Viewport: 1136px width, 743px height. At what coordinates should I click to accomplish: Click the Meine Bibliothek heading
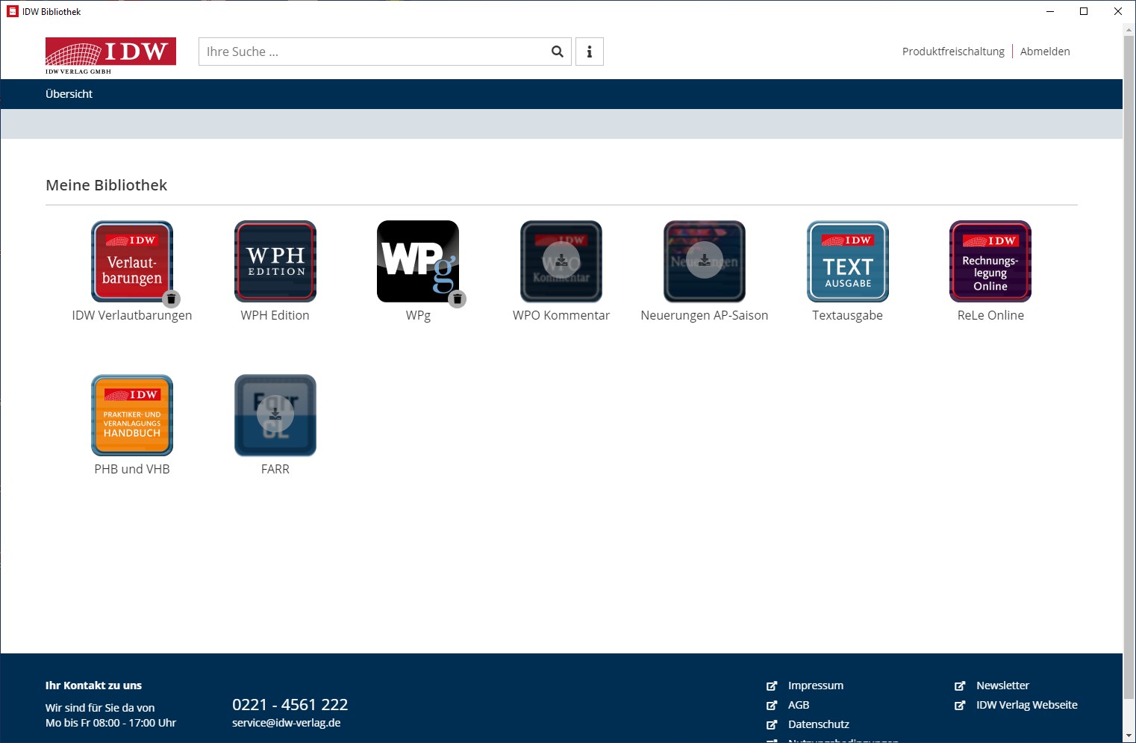[x=106, y=185]
